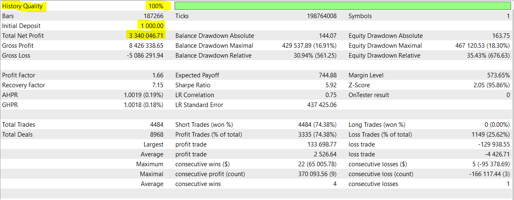Click the Recovery Factor label
The height and width of the screenshot is (200, 514).
click(24, 85)
